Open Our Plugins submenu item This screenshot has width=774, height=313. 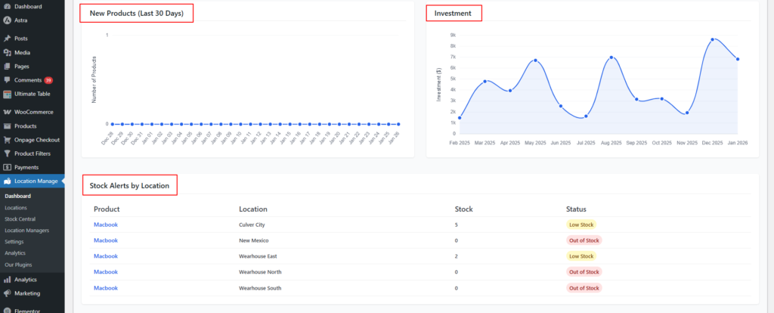[x=18, y=265]
